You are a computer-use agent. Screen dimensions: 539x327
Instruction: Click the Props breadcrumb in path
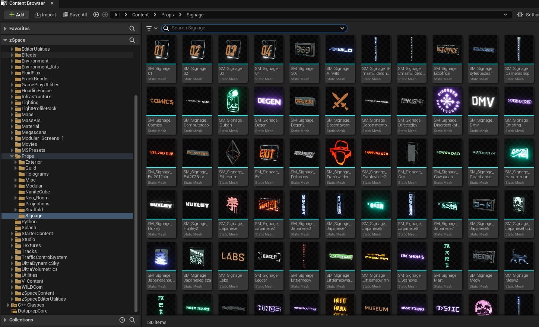click(167, 15)
